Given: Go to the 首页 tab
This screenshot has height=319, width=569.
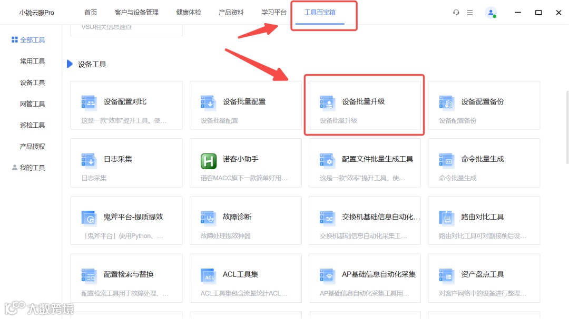Looking at the screenshot, I should pyautogui.click(x=91, y=12).
